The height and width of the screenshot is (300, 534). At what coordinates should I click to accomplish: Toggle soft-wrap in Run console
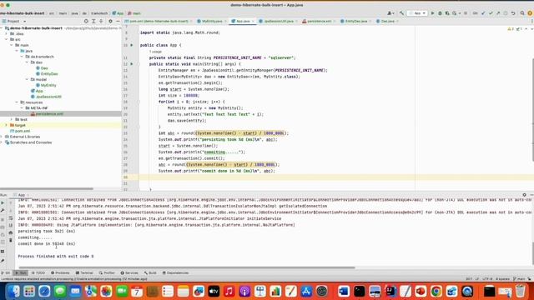pos(11,217)
